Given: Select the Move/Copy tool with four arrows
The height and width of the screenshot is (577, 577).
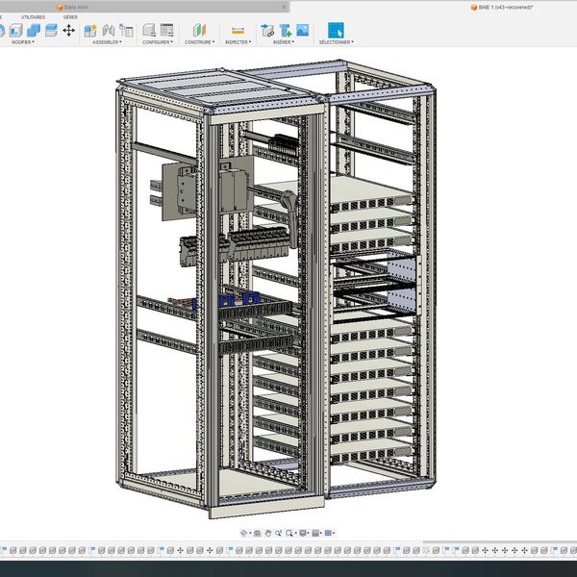Looking at the screenshot, I should (68, 30).
